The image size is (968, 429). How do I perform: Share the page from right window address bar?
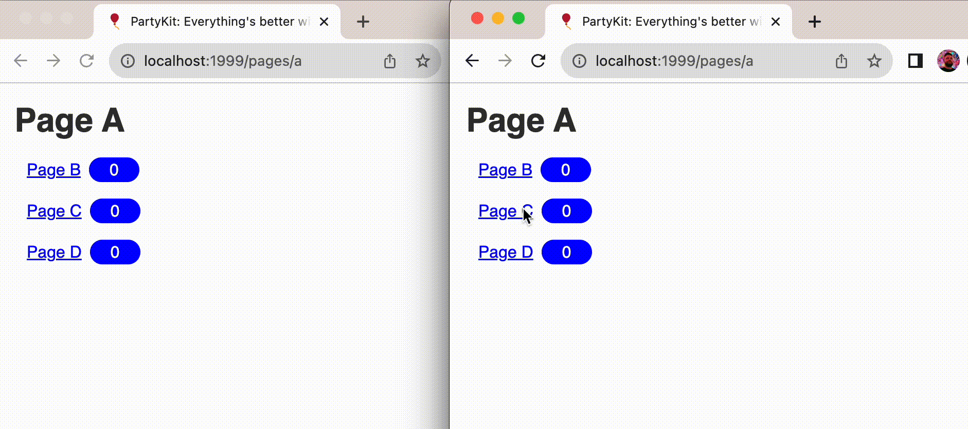point(841,61)
